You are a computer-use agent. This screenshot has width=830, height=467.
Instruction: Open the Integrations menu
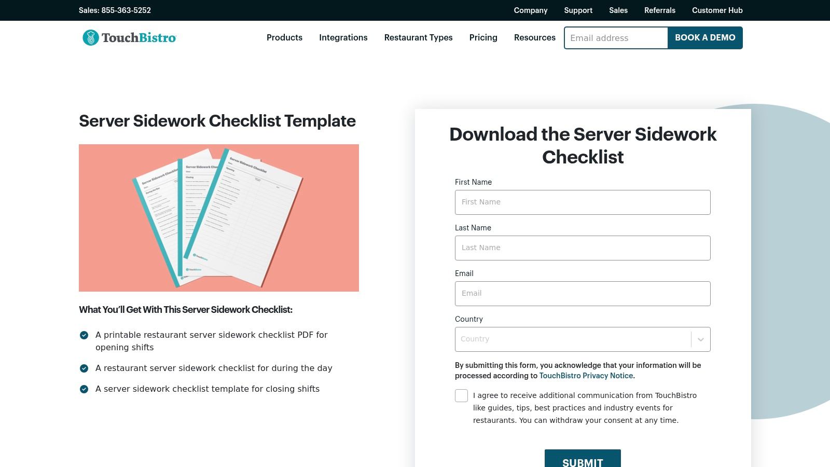click(343, 37)
